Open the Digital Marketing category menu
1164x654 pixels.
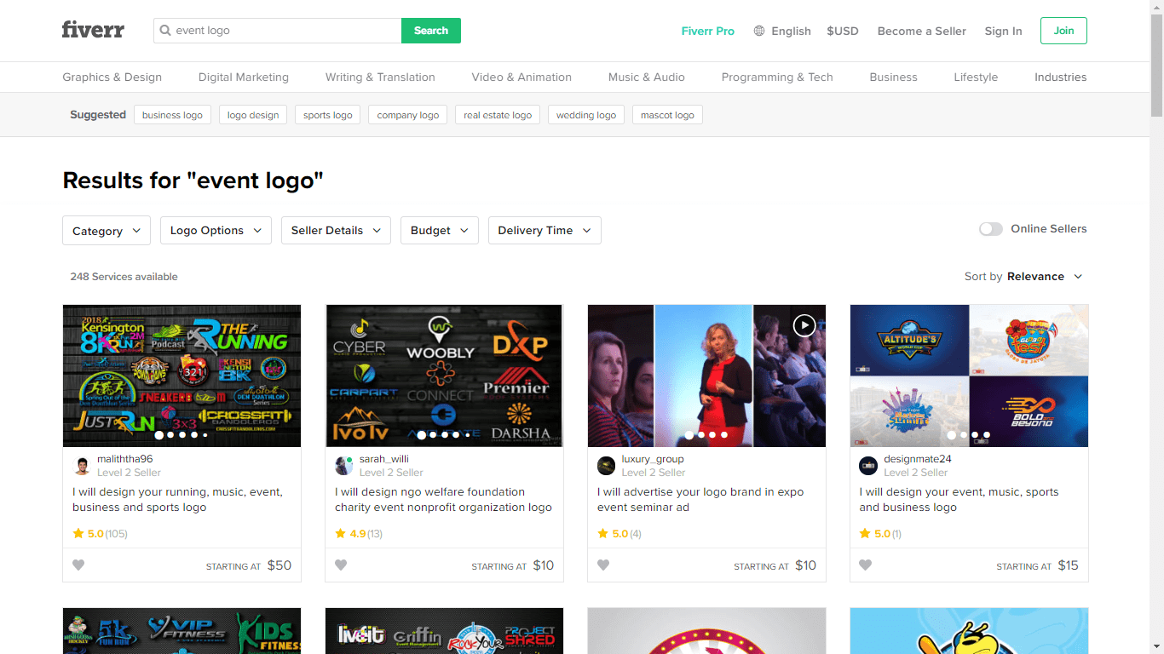pyautogui.click(x=244, y=77)
